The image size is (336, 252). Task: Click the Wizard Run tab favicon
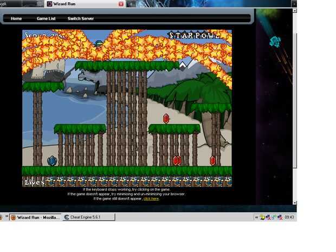pos(49,4)
